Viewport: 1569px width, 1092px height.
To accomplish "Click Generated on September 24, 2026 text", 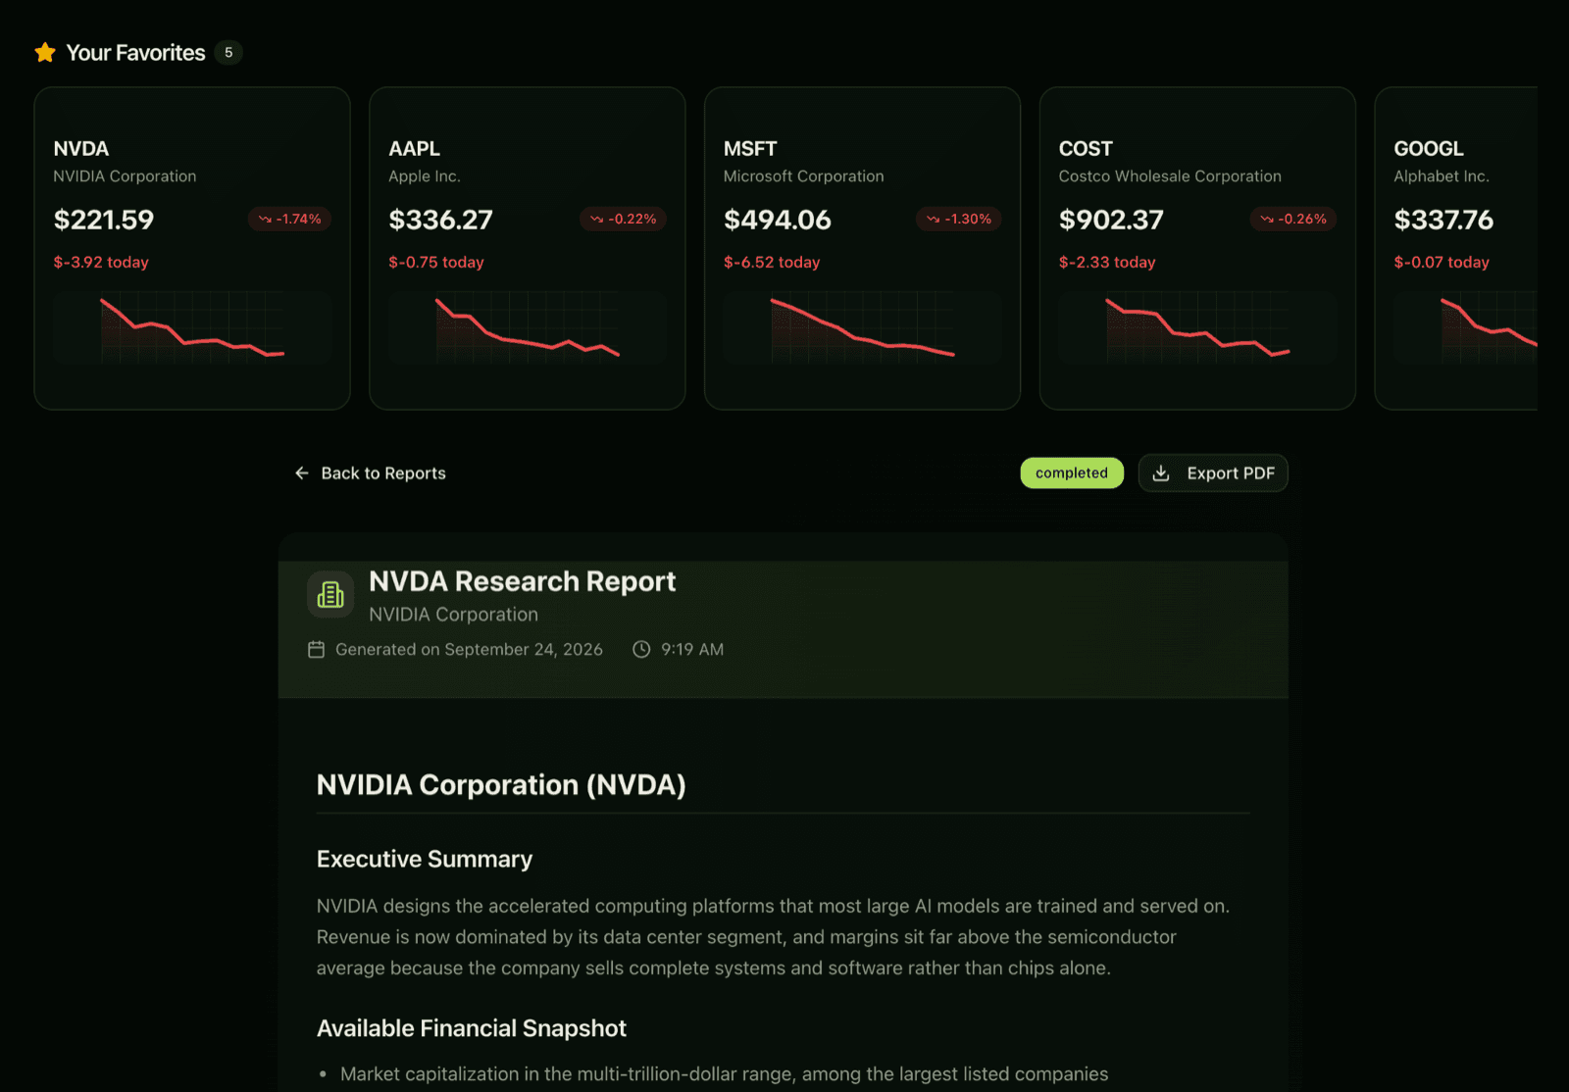I will coord(469,650).
